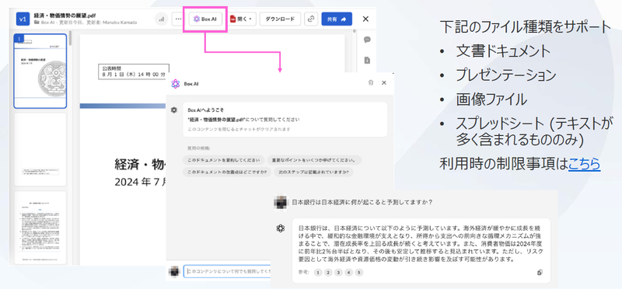Choose suggestion 次のステップは記載されていますか?
Viewport: 622px width, 289px height.
point(314,172)
